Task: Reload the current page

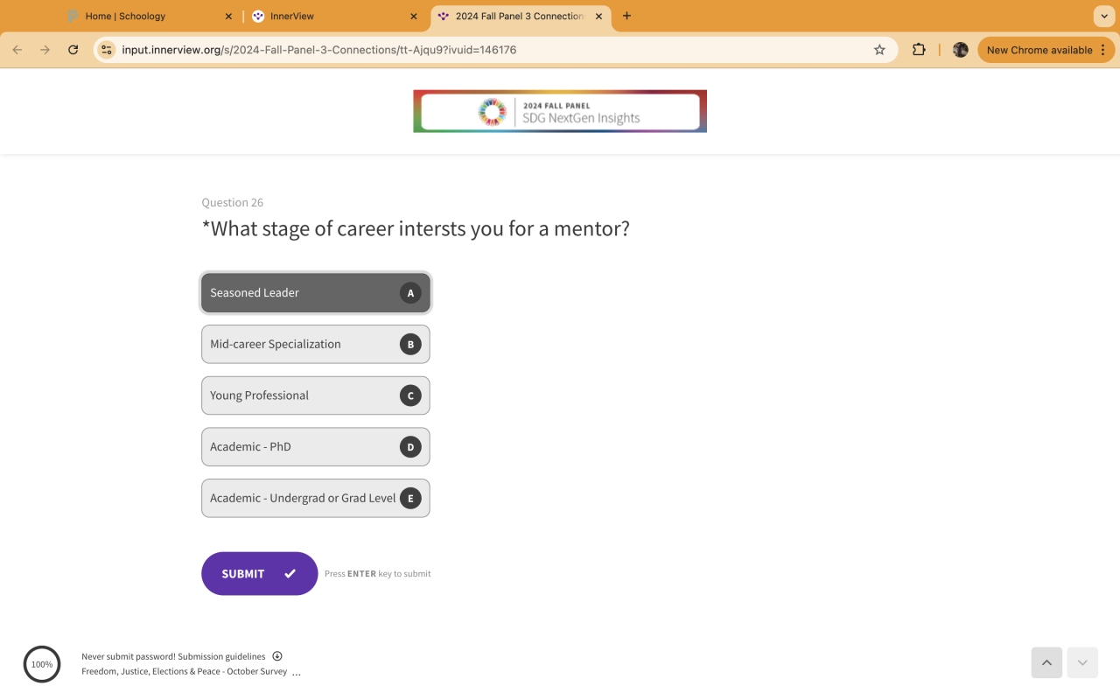Action: 73,50
